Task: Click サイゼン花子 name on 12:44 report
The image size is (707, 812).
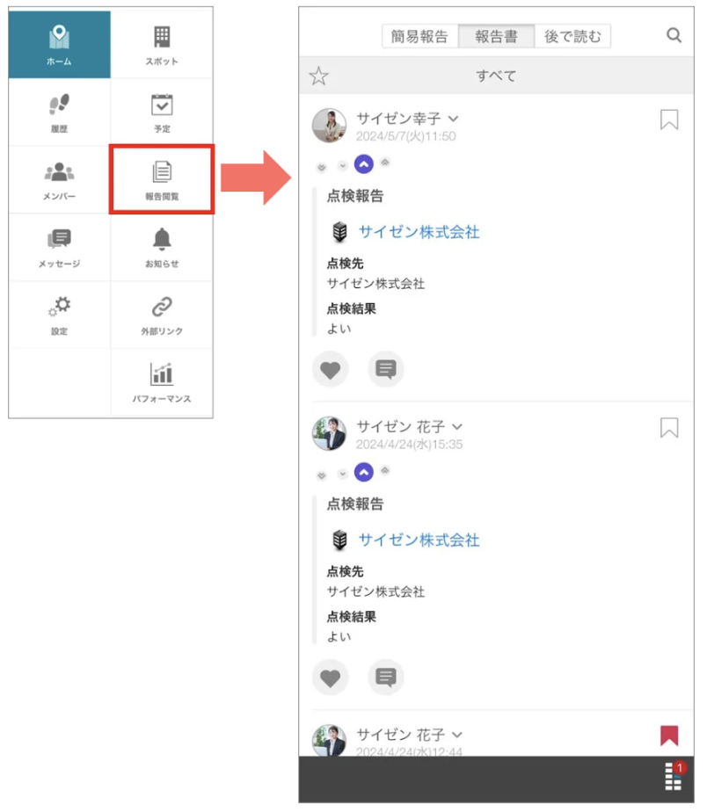Action: 401,735
